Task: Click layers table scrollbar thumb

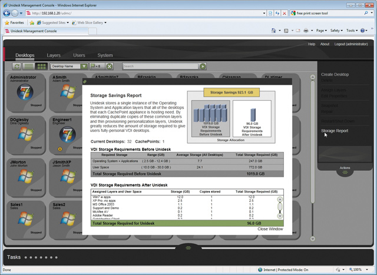Action: pos(280,207)
